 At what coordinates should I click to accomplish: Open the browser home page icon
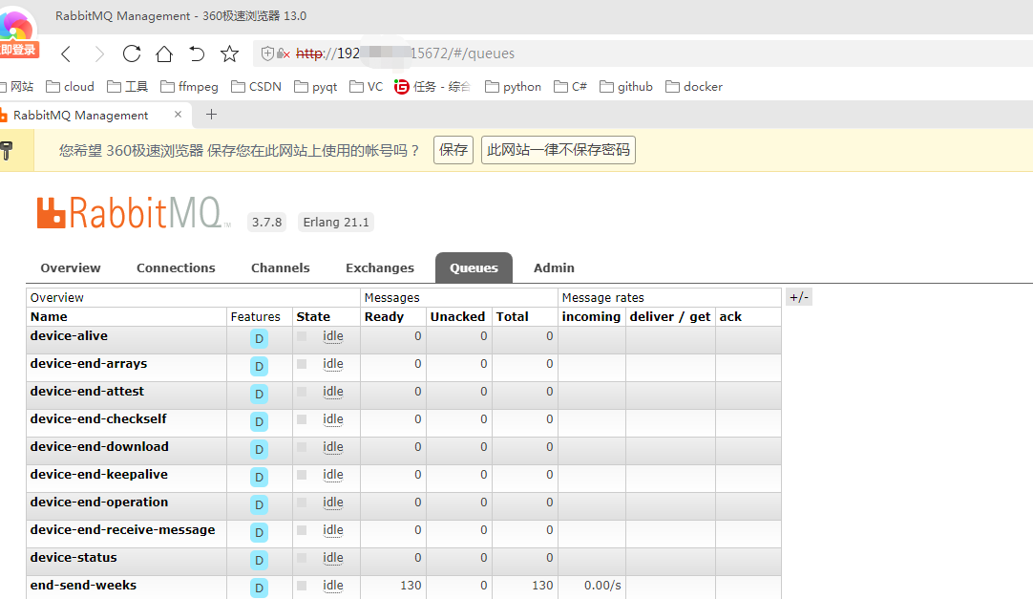[164, 53]
